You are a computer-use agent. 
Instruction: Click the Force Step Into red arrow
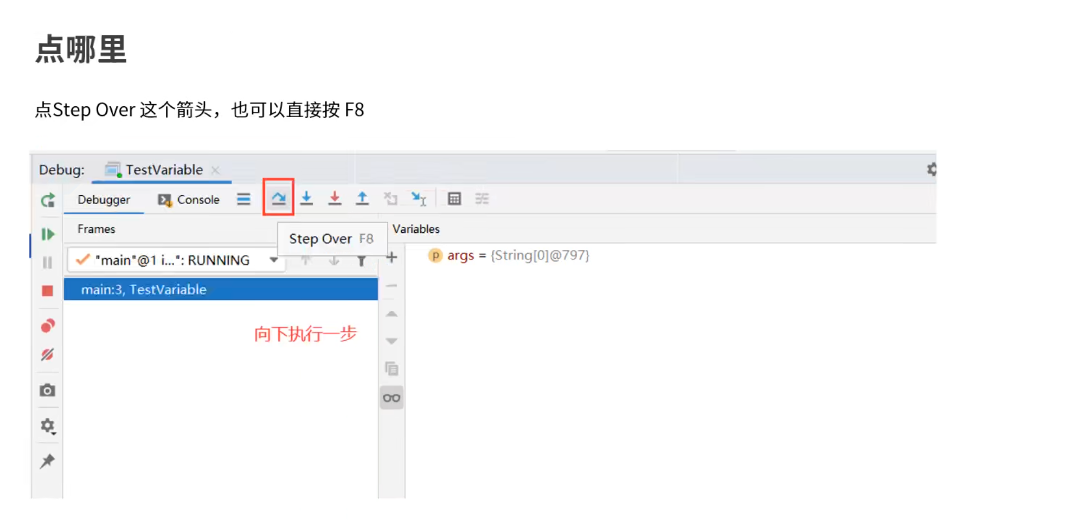click(335, 199)
